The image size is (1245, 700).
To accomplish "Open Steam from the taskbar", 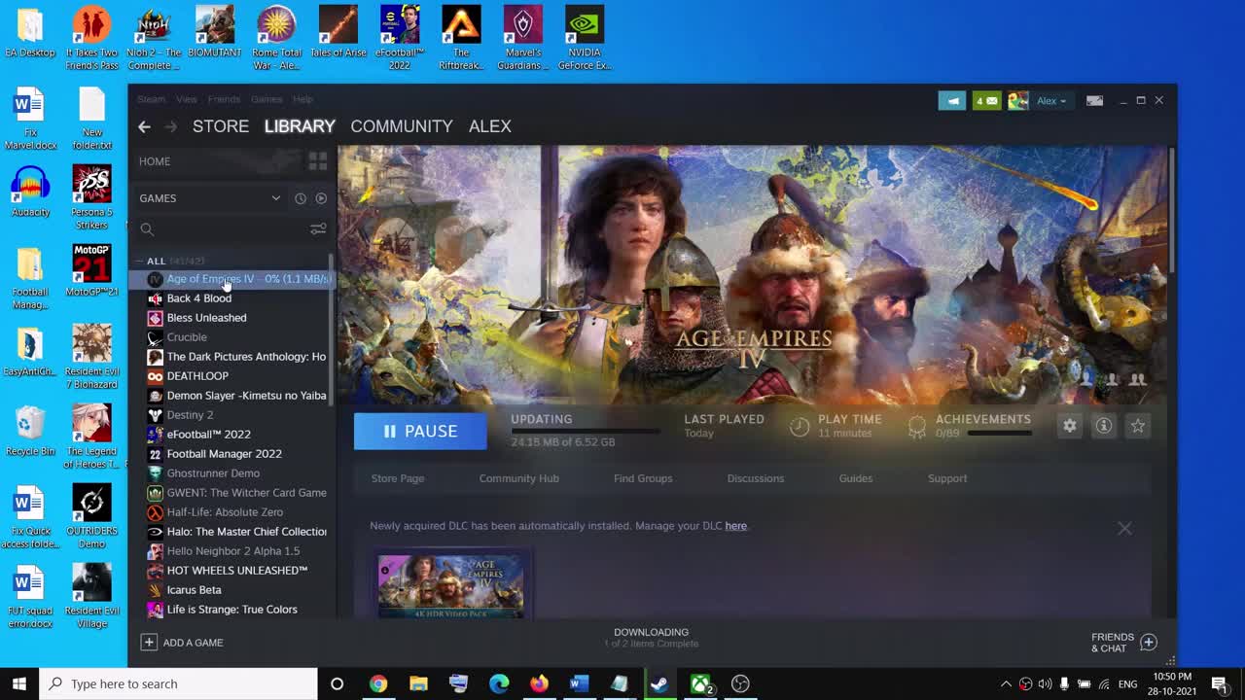I will (659, 683).
